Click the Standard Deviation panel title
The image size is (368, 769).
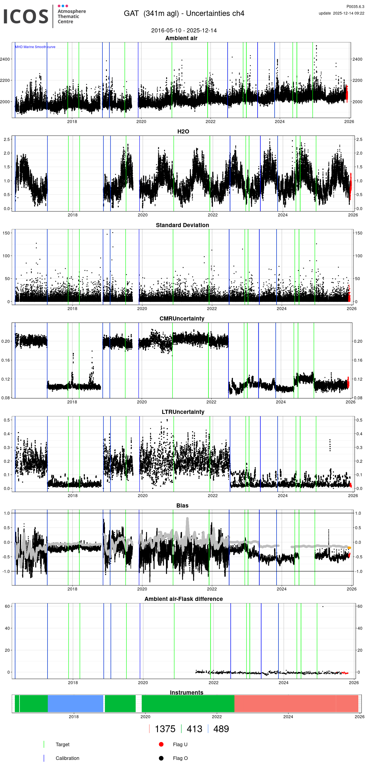[x=182, y=225]
